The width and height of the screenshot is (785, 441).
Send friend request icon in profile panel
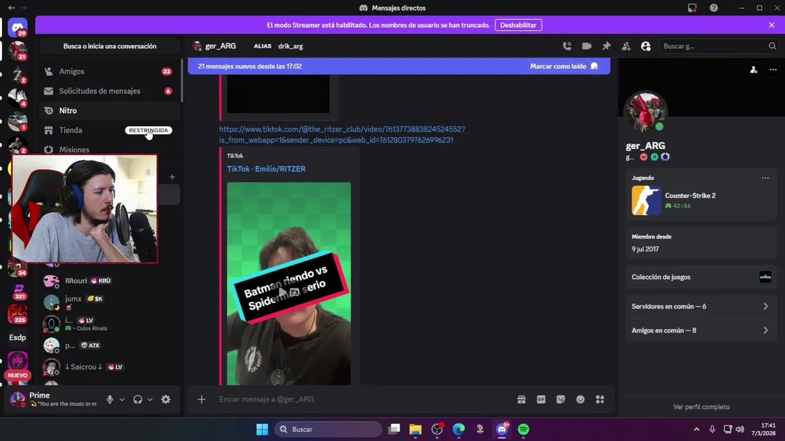(753, 70)
